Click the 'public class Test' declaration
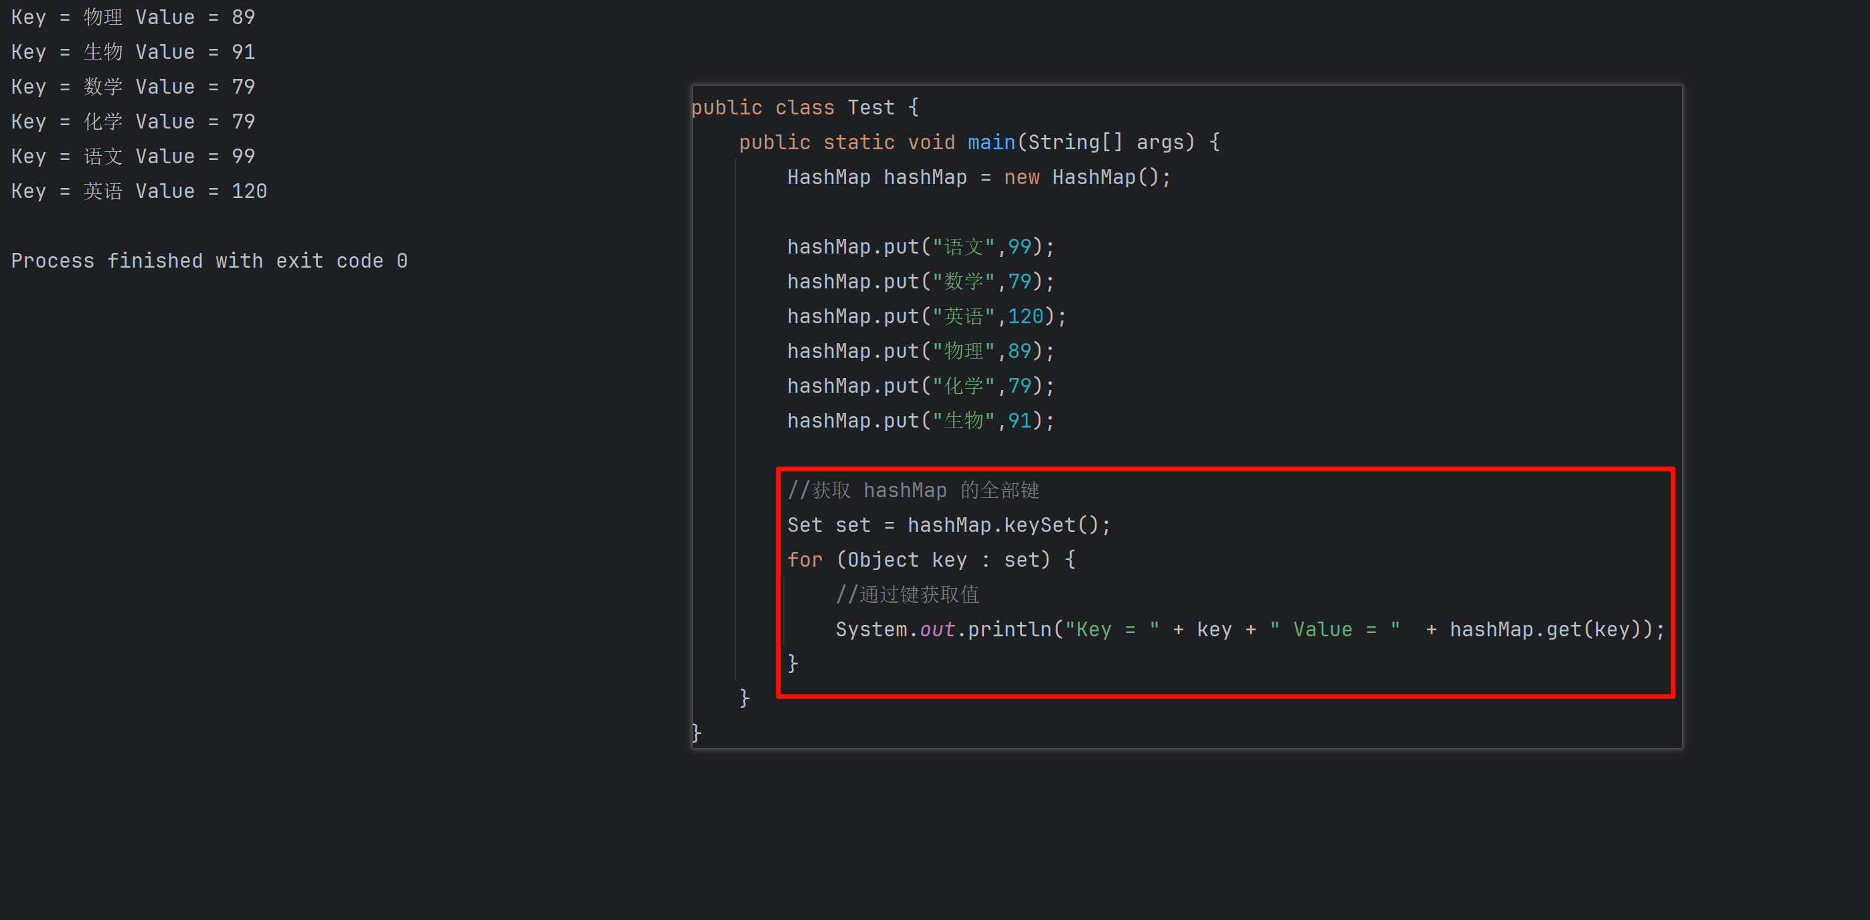The image size is (1870, 920). pyautogui.click(x=804, y=108)
